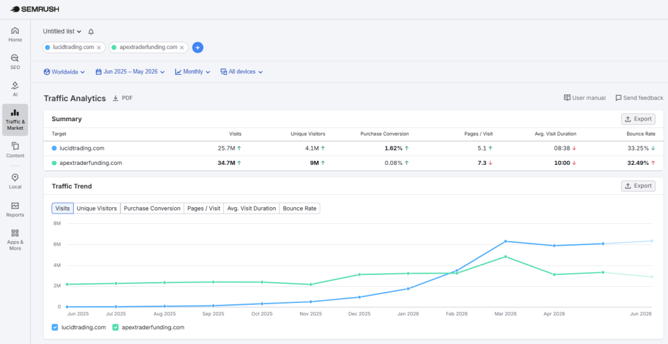Open the SEO sidebar section
This screenshot has height=344, width=668.
click(15, 62)
